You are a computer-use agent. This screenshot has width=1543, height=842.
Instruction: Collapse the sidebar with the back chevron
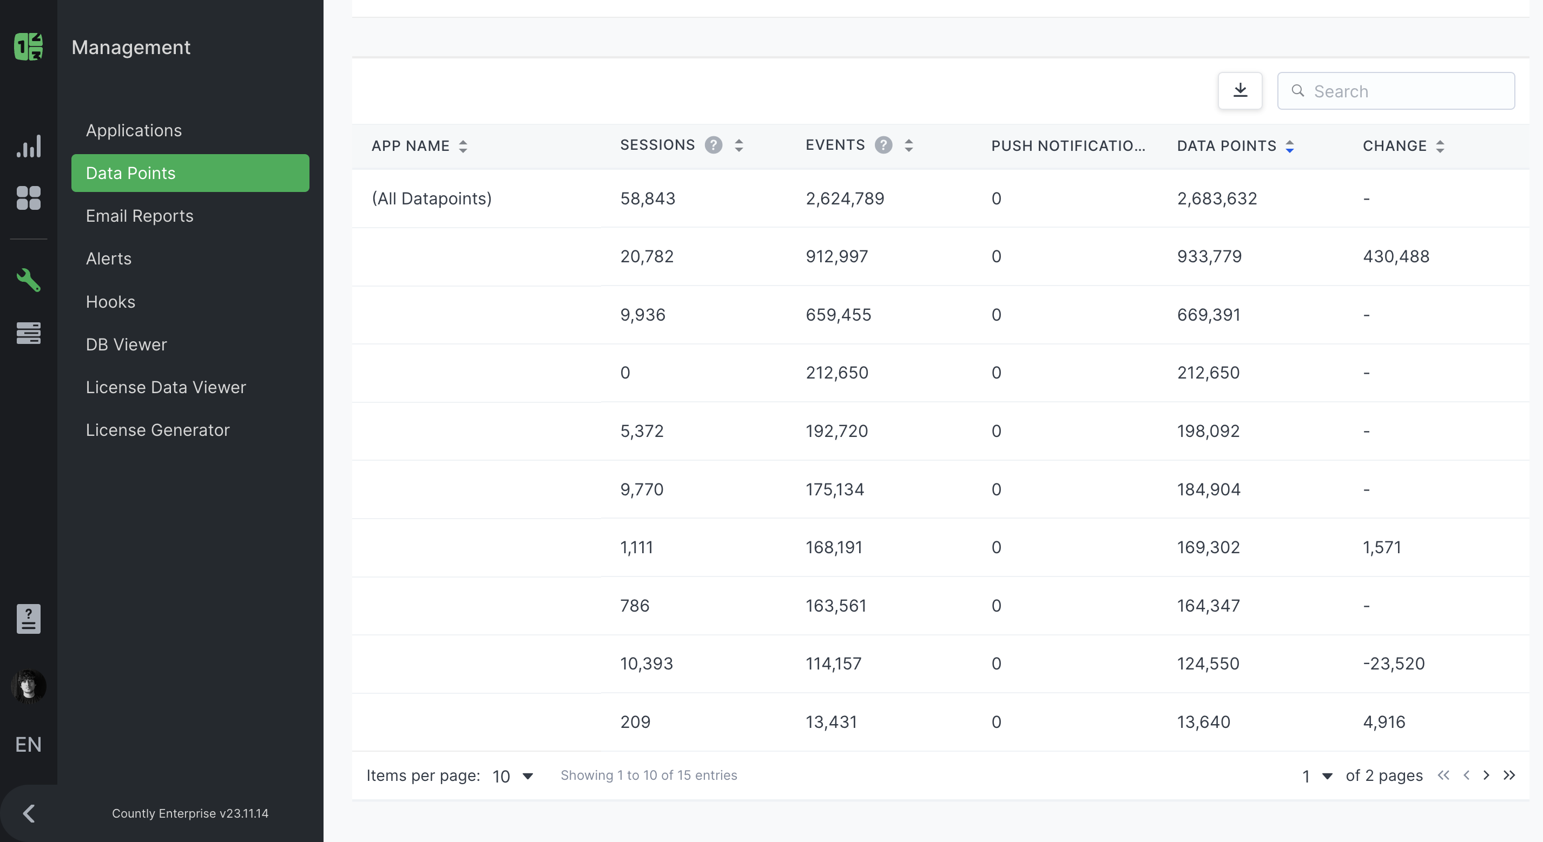tap(28, 813)
